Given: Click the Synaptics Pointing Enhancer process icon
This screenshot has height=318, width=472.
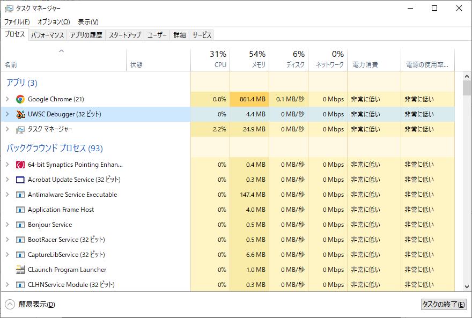Looking at the screenshot, I should click(20, 165).
